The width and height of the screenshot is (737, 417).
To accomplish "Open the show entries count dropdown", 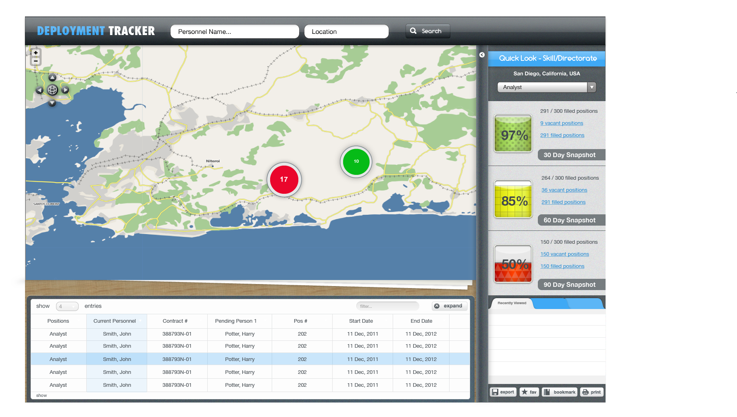I will coord(67,306).
